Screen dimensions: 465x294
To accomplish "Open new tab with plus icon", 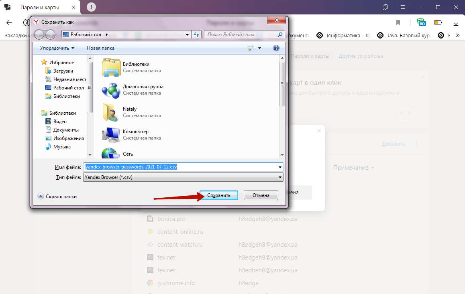I will (x=91, y=7).
